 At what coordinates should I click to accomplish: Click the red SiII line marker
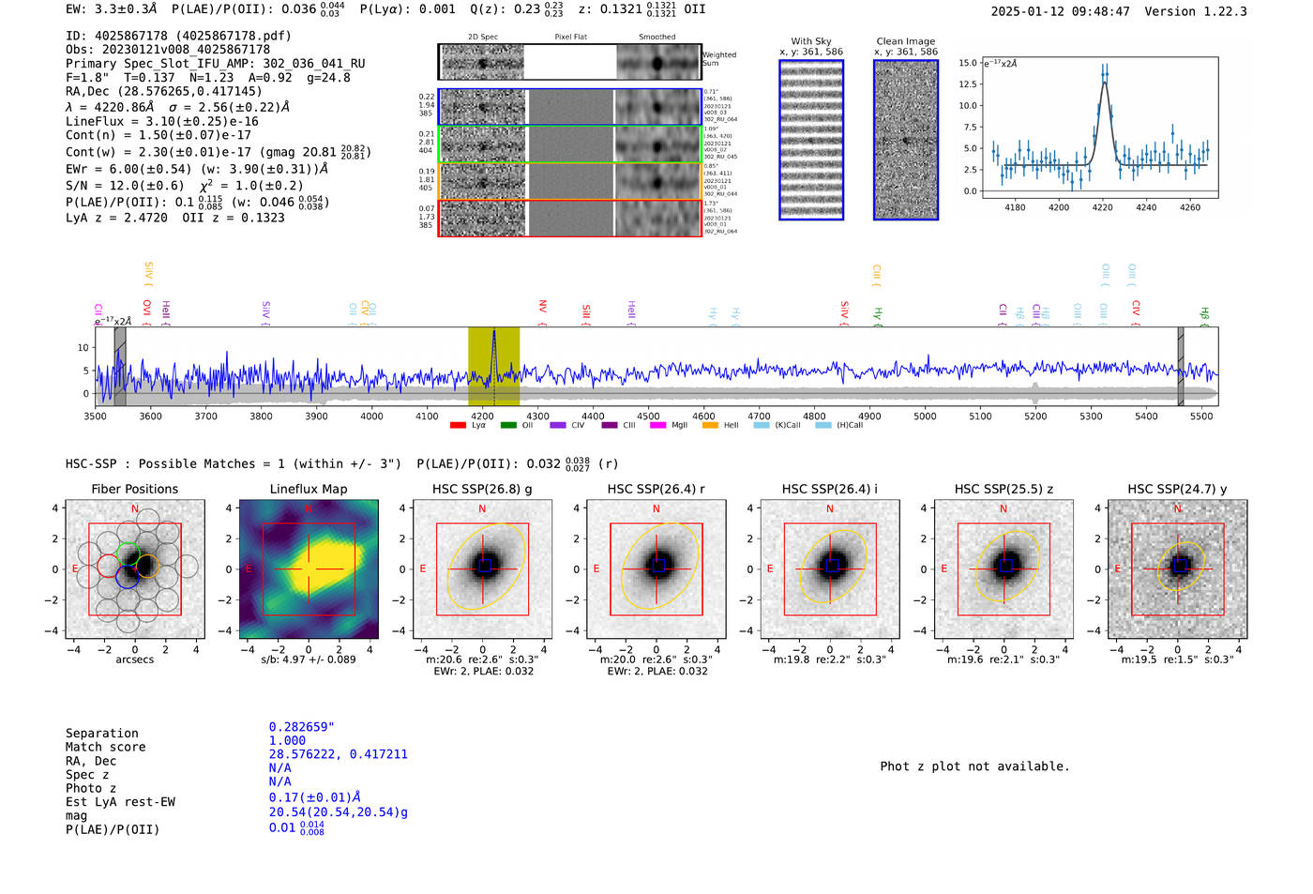[586, 312]
